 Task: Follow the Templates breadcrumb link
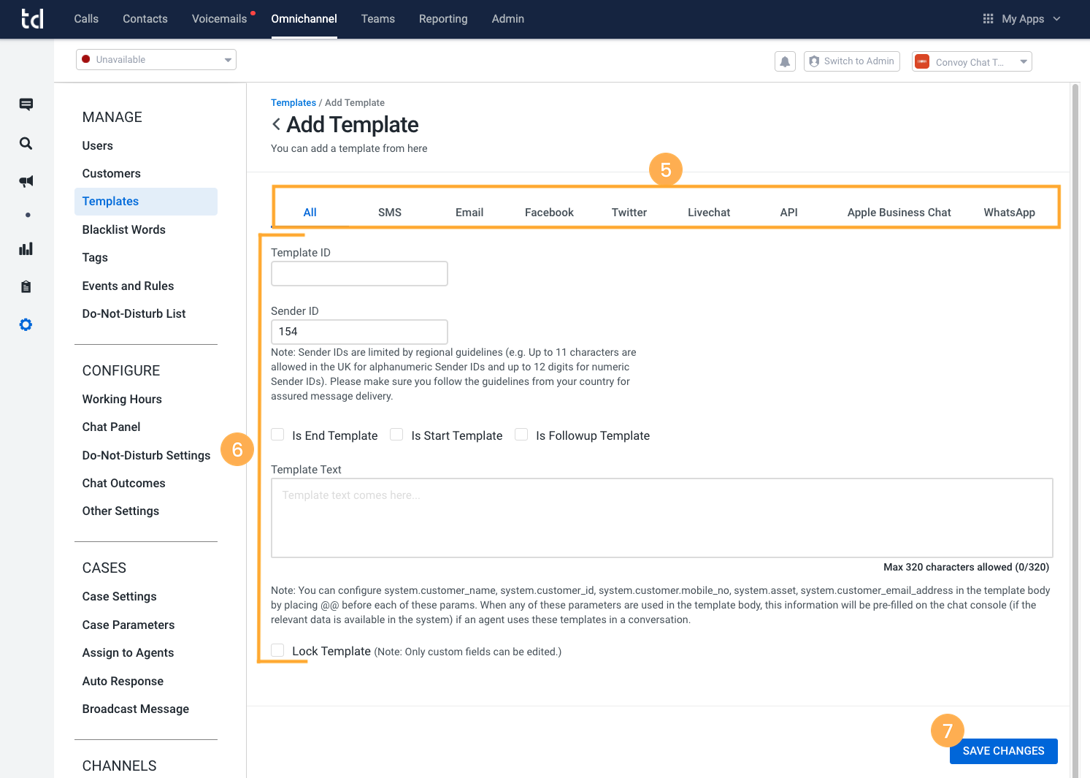click(293, 103)
